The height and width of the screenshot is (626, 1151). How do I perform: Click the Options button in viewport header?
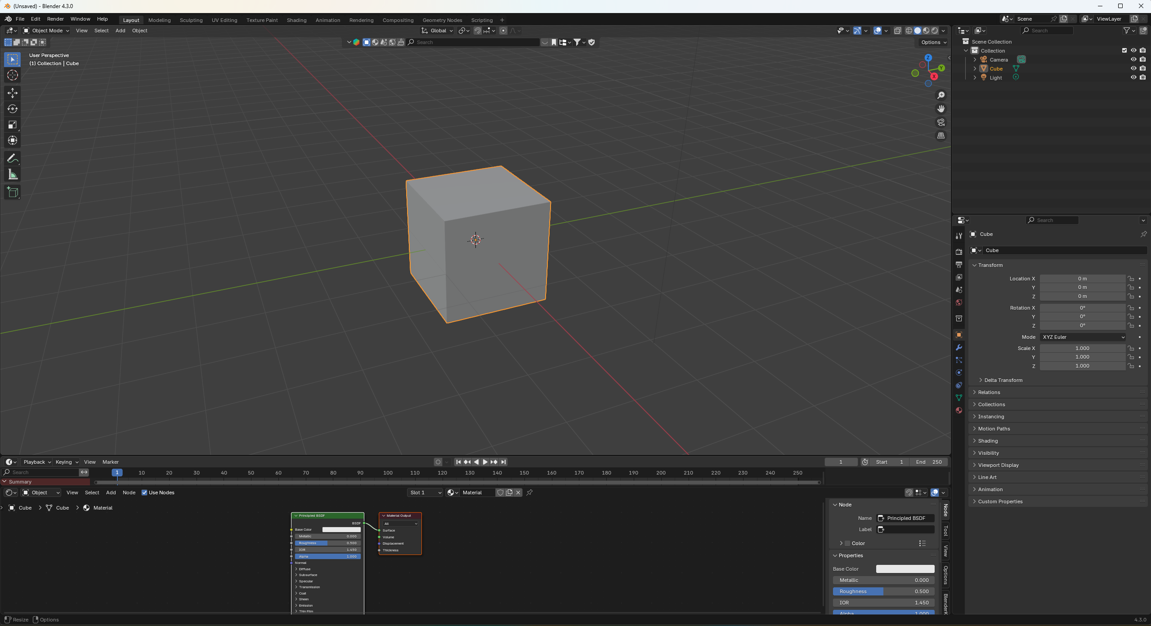(934, 42)
